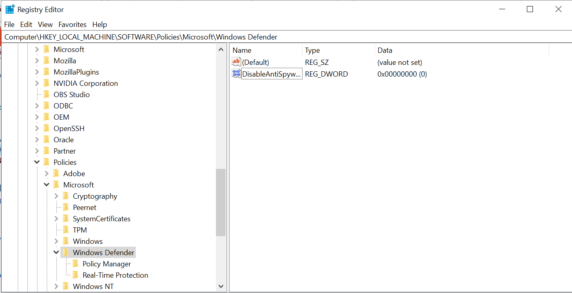Click the DisableAntiSpyware DWORD value icon
This screenshot has width=572, height=293.
236,74
